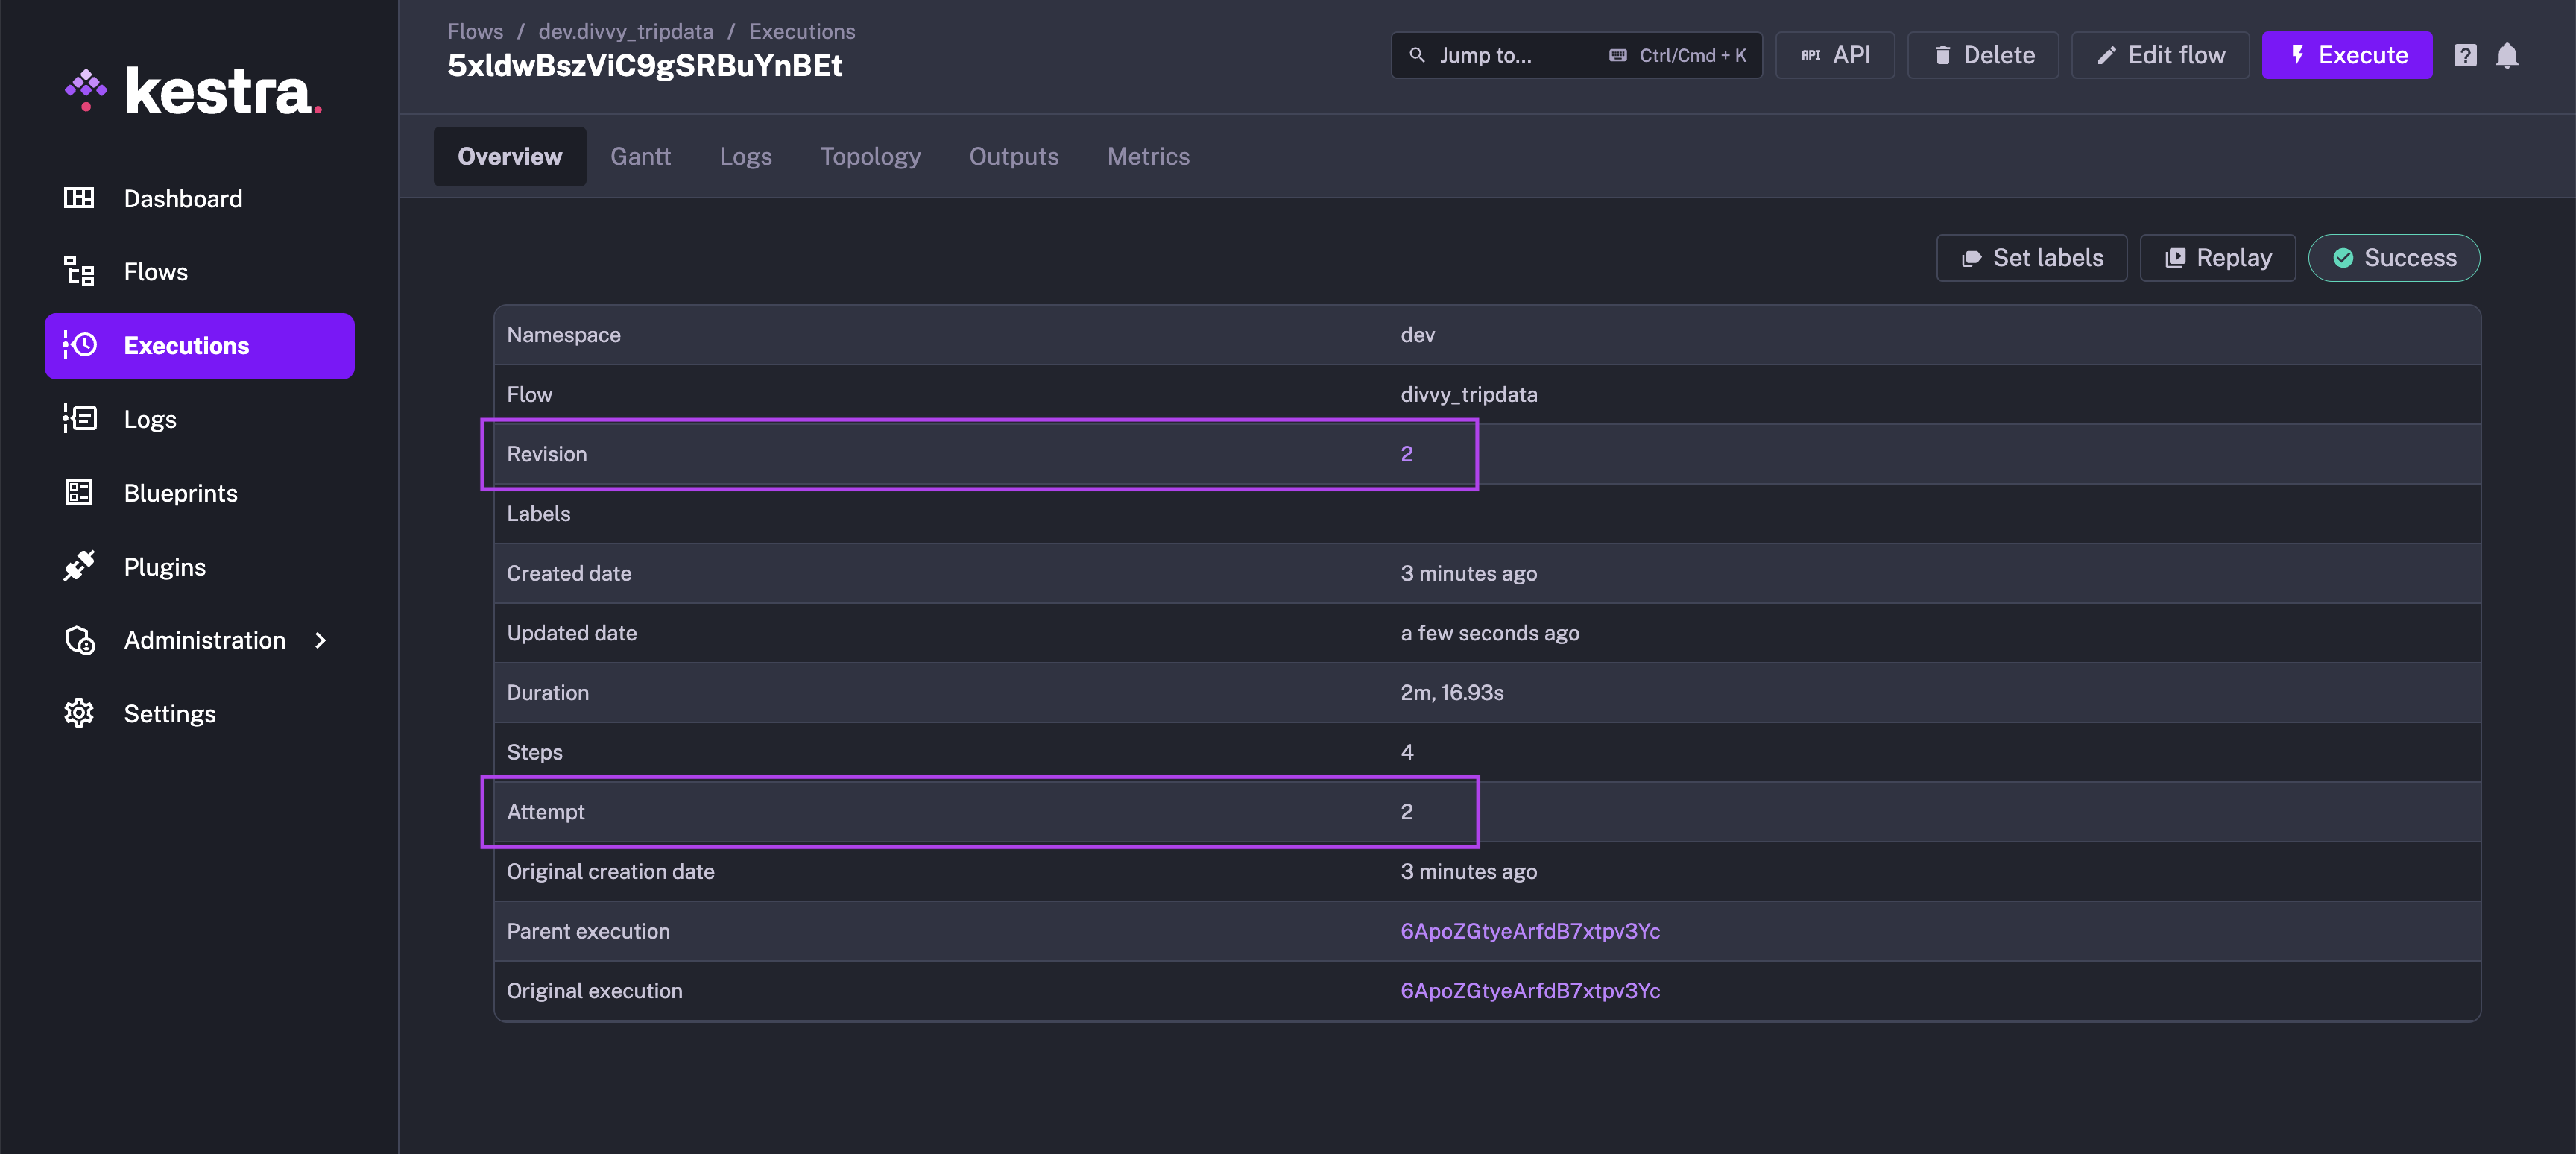Click the help question mark icon
This screenshot has height=1154, width=2576.
tap(2465, 55)
